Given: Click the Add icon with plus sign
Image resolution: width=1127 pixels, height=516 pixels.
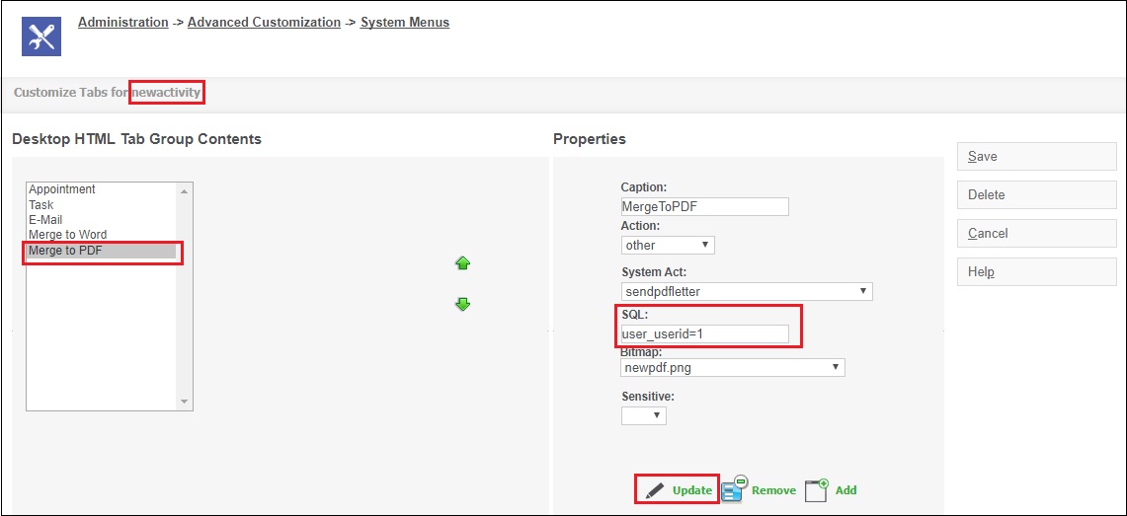Looking at the screenshot, I should point(817,489).
